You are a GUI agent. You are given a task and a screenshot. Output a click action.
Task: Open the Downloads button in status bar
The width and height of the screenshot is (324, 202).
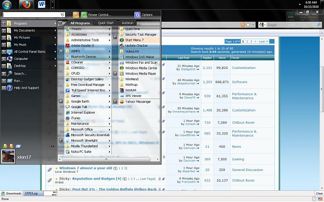11,193
